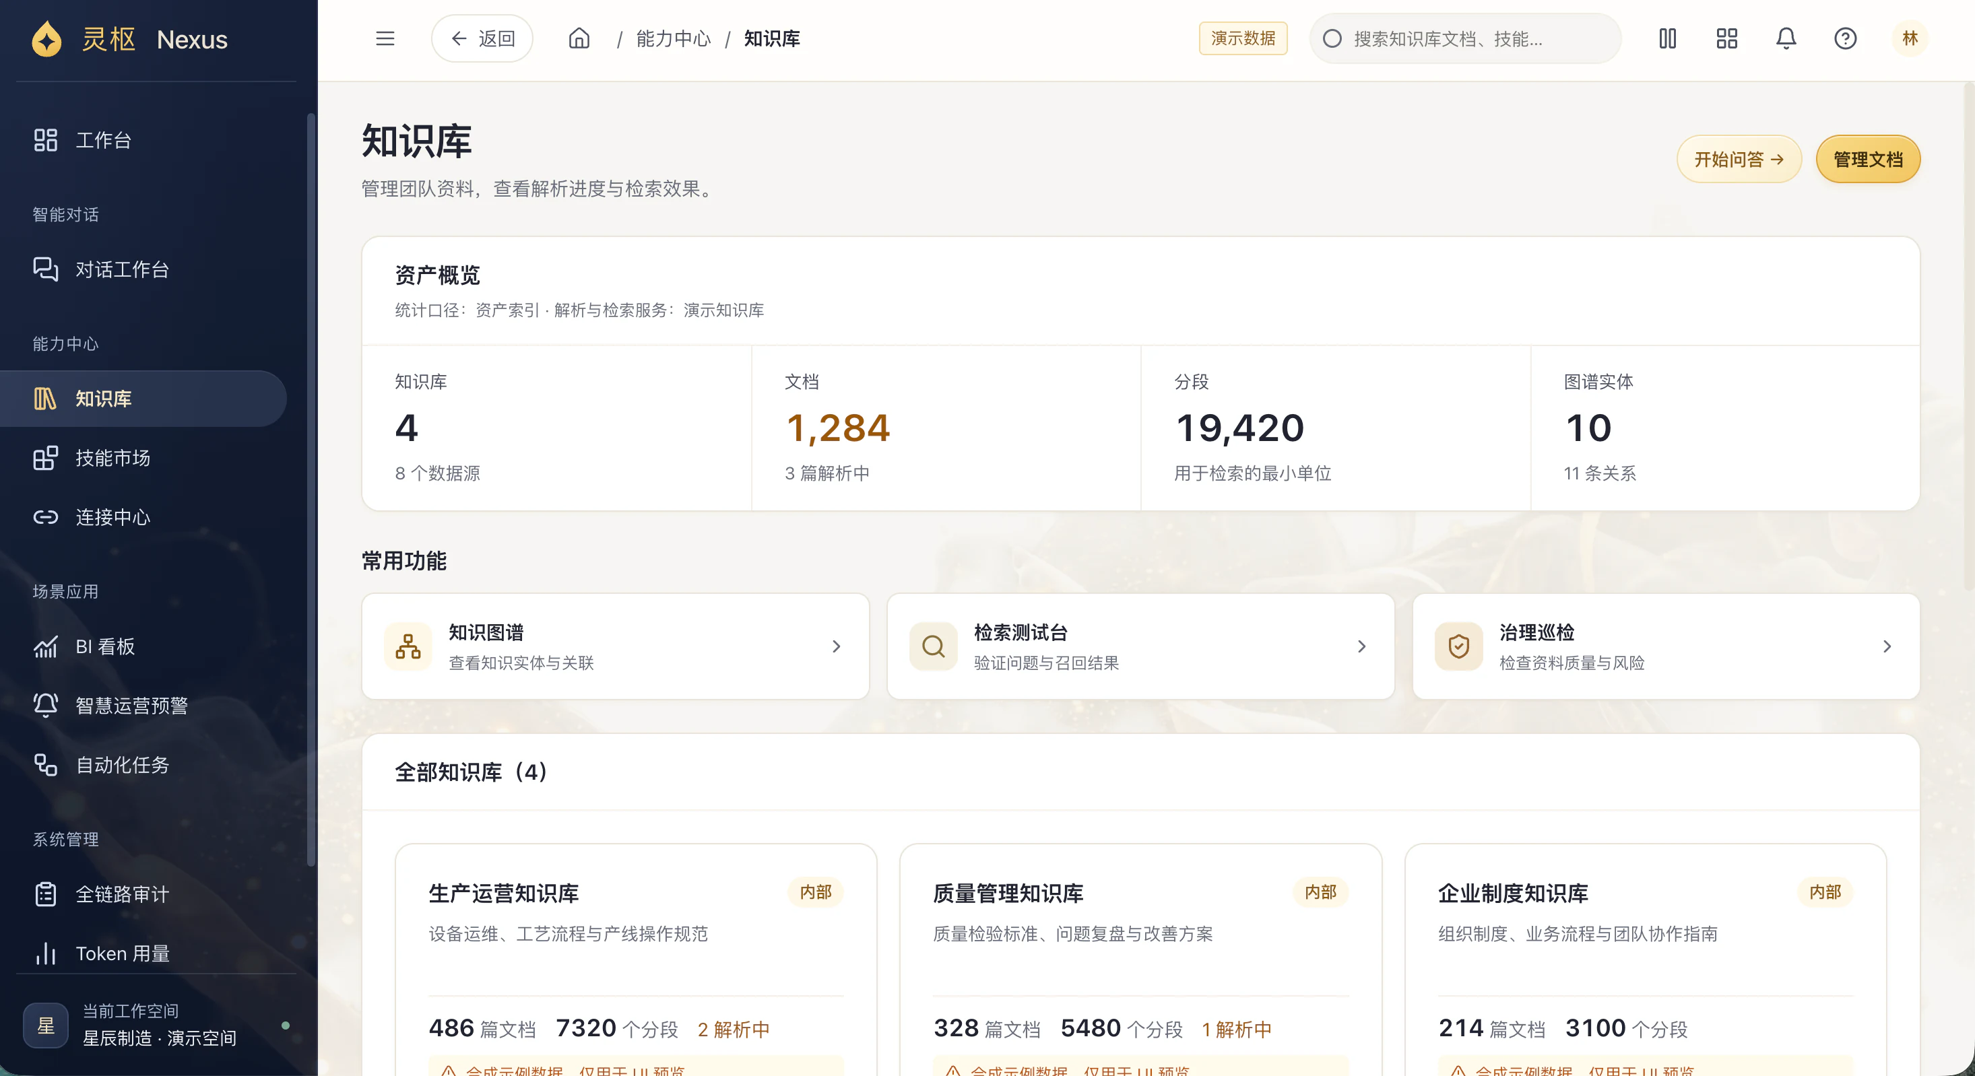This screenshot has width=1975, height=1076.
Task: Click the 开始问答 button
Action: pyautogui.click(x=1739, y=160)
